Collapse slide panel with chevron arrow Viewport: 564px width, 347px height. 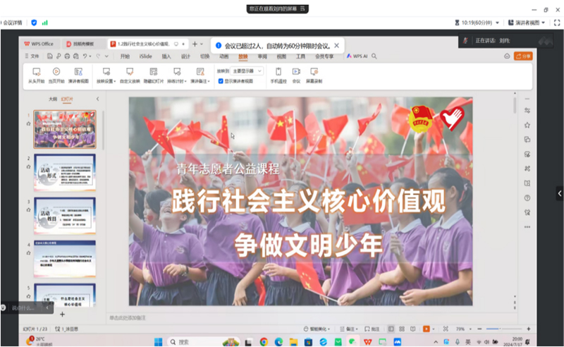point(97,99)
